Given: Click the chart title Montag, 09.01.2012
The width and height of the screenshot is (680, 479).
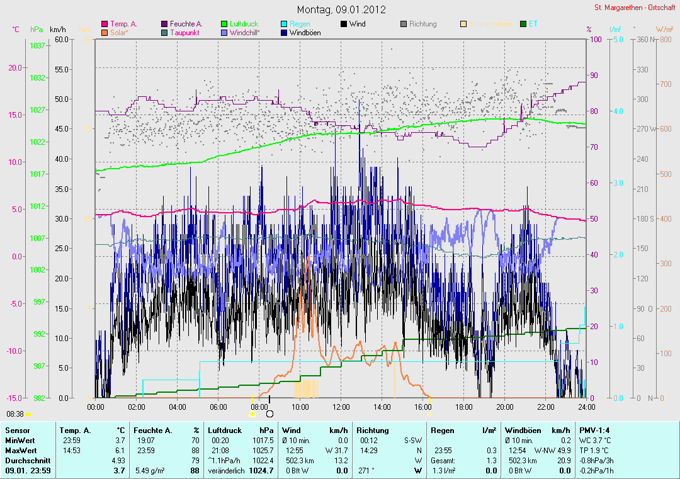Looking at the screenshot, I should coord(341,9).
